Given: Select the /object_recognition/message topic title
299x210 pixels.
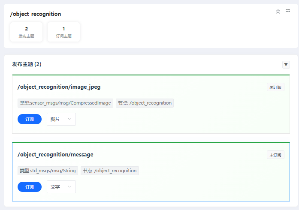Looking at the screenshot, I should (55, 155).
